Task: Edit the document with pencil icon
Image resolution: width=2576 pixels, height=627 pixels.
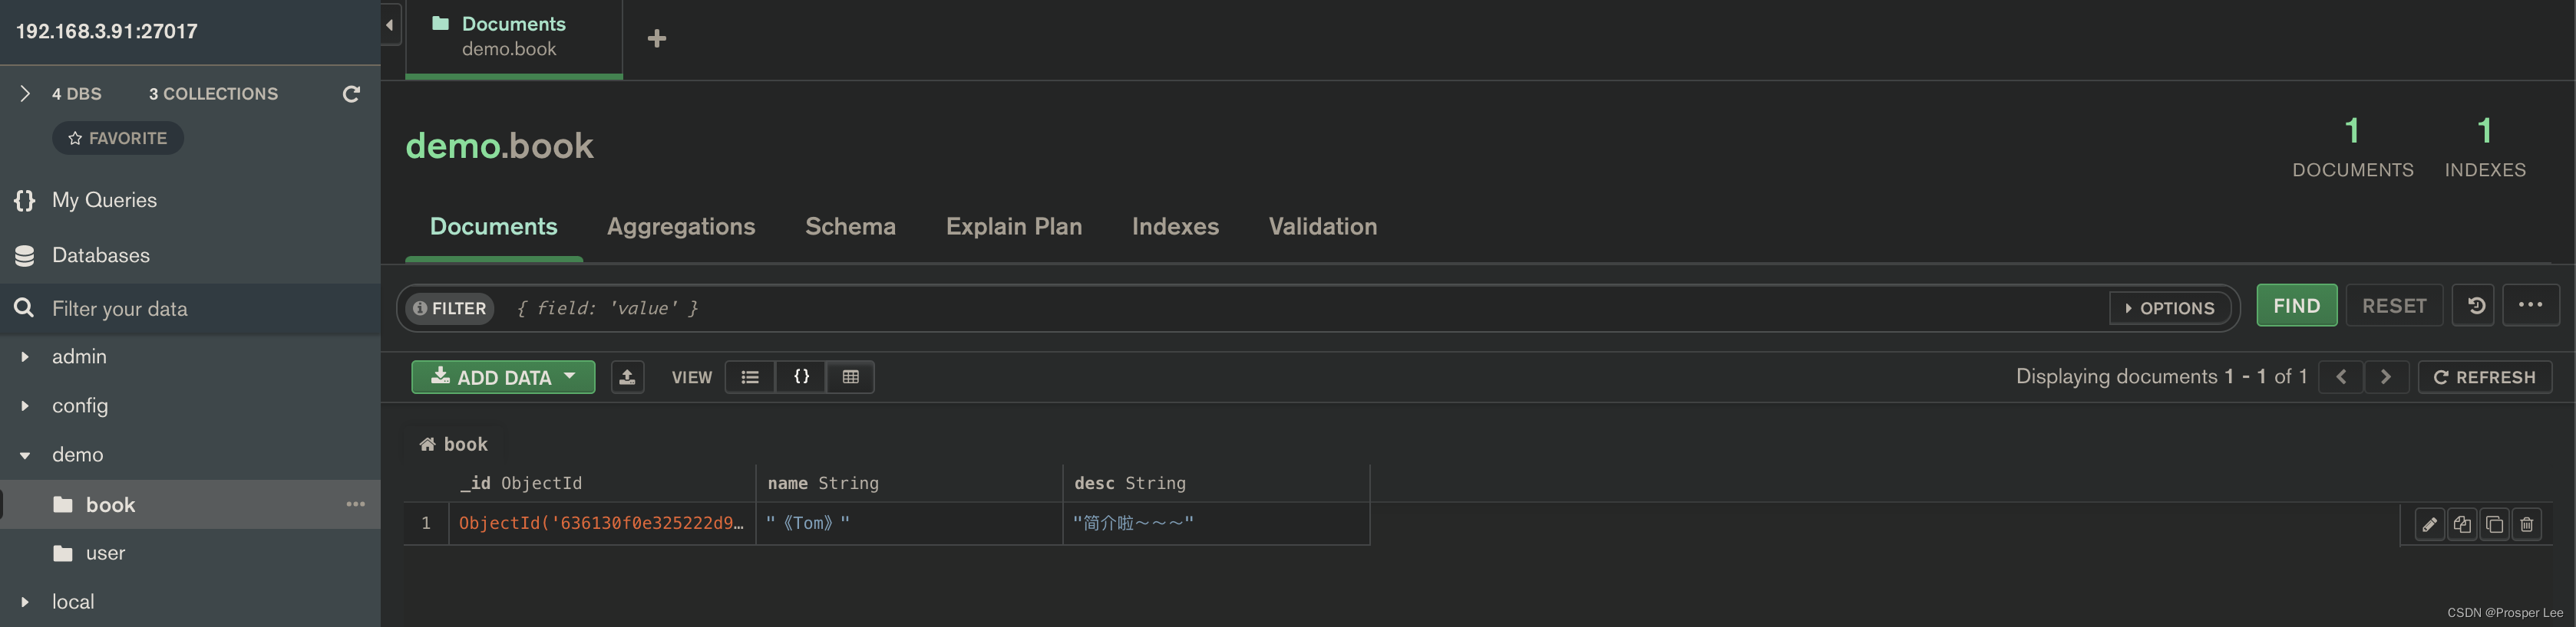Action: pos(2429,524)
